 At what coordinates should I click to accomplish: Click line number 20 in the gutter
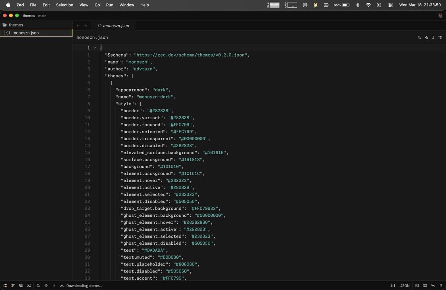point(87,187)
